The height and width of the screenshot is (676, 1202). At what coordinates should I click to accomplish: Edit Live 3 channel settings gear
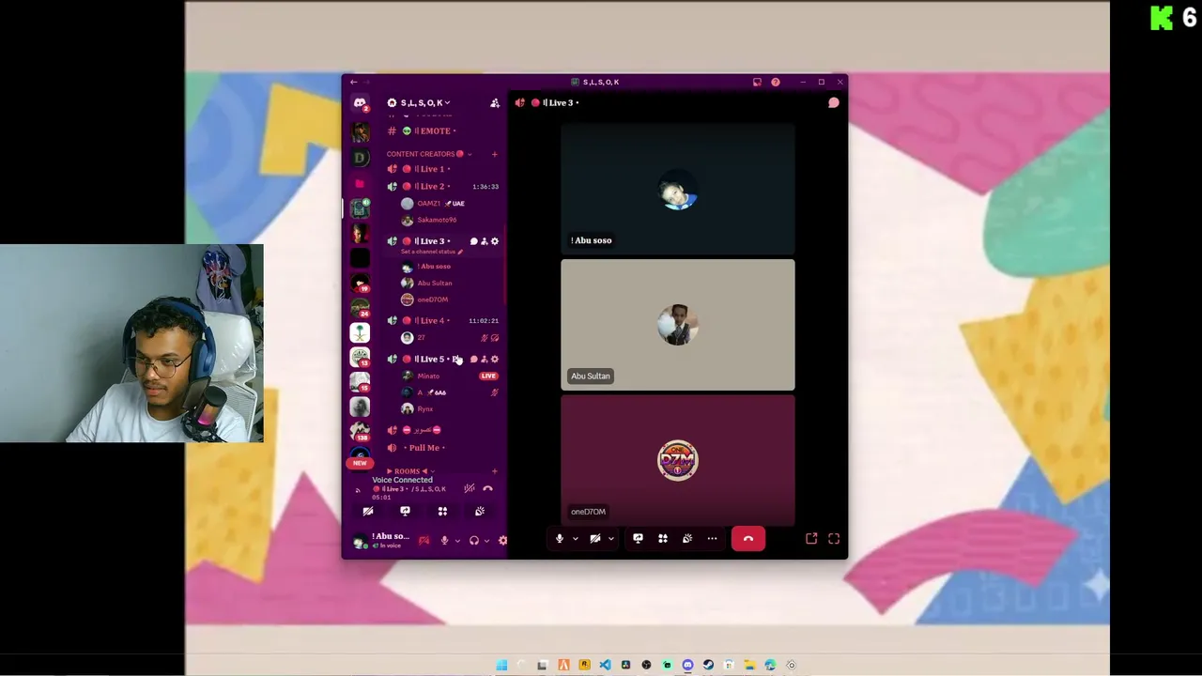click(x=495, y=241)
